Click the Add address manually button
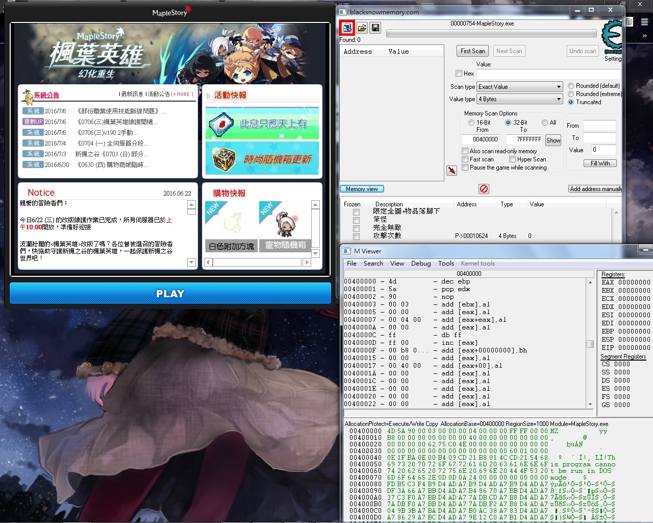The image size is (653, 523). point(596,189)
